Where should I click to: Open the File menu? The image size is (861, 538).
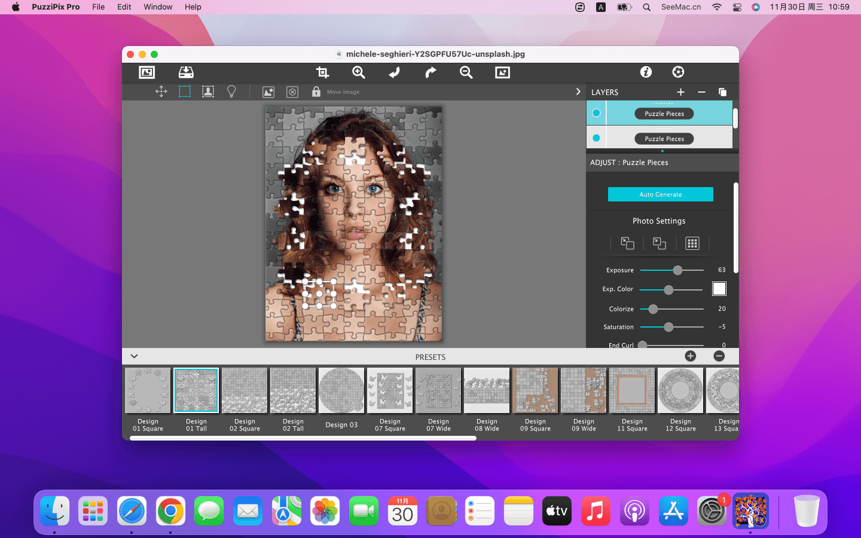[x=99, y=7]
